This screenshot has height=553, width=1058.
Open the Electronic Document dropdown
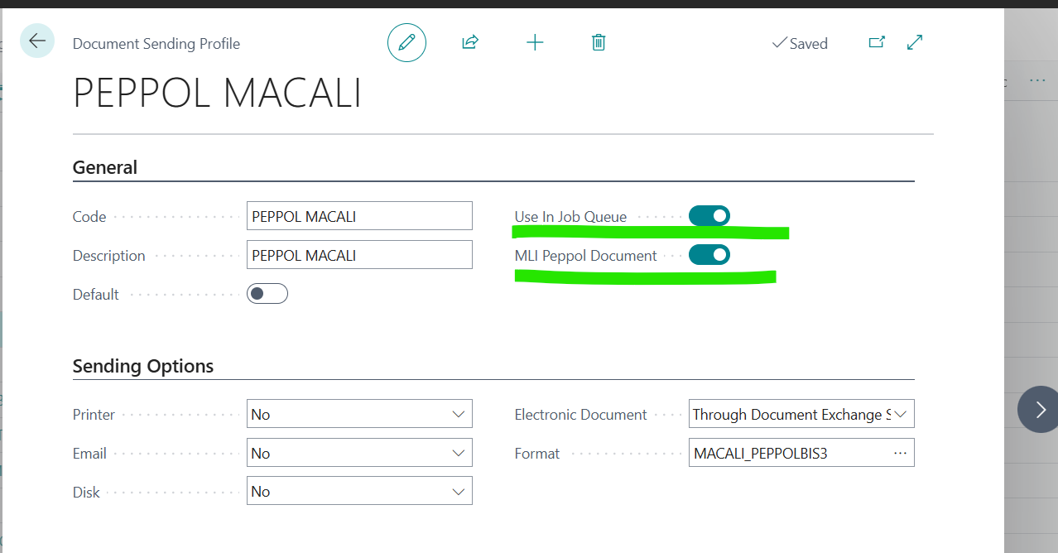[801, 414]
